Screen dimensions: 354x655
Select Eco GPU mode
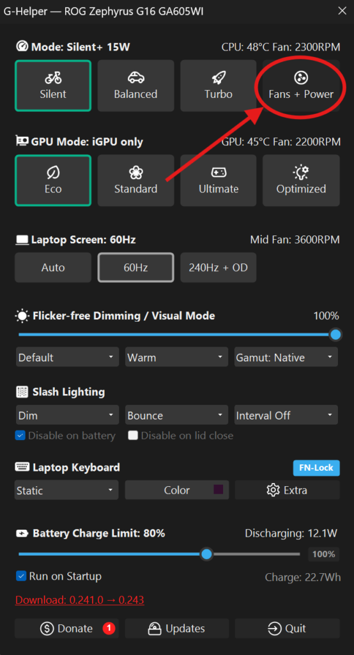click(53, 180)
